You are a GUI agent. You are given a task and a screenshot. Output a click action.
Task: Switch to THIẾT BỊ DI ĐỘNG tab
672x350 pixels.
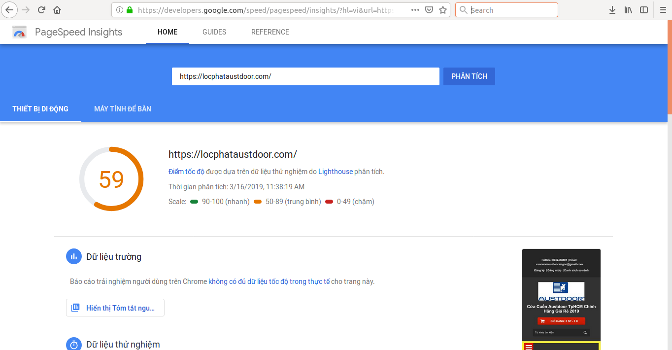point(40,109)
